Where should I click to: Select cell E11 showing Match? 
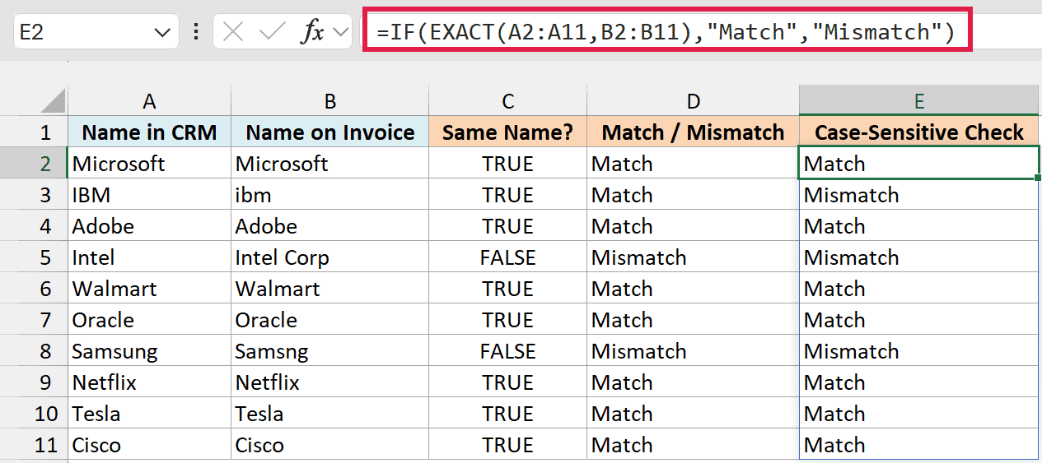pos(919,445)
